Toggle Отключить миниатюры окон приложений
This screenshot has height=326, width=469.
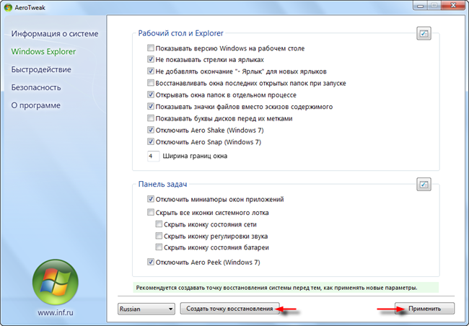coord(151,199)
